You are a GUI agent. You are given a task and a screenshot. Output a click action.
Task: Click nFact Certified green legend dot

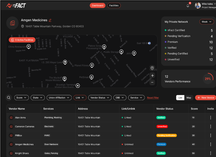[165, 30]
